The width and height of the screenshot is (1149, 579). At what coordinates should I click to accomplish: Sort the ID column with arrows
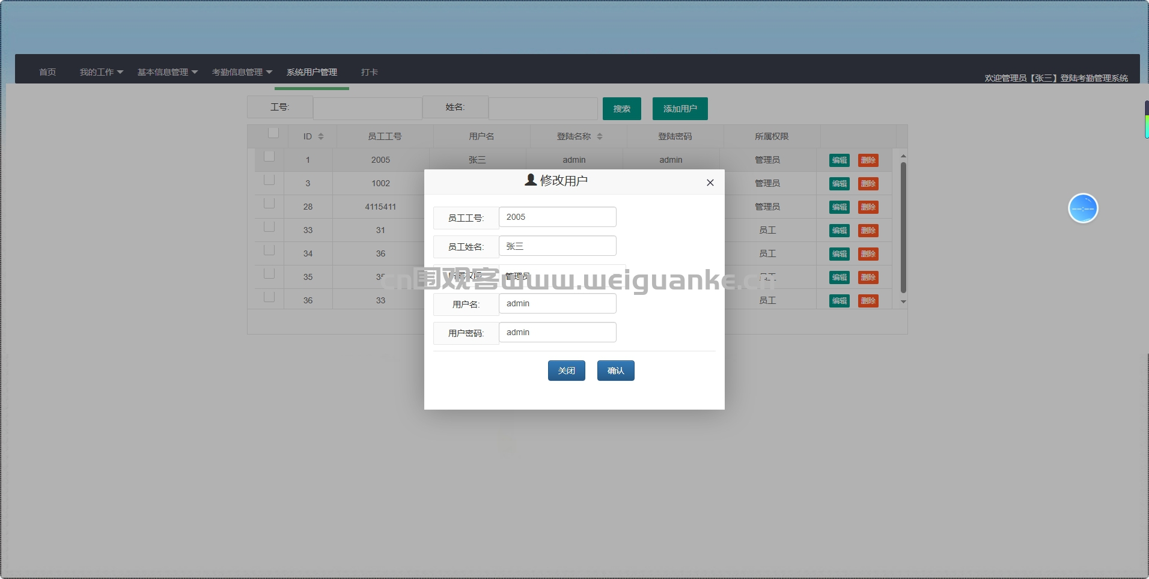[x=321, y=136]
